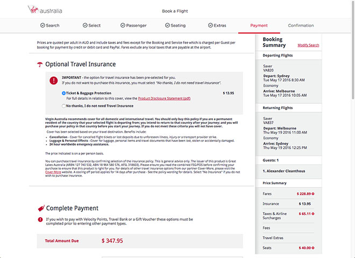The image size is (355, 258).
Task: Click the Confirmation step tab
Action: pyautogui.click(x=301, y=26)
